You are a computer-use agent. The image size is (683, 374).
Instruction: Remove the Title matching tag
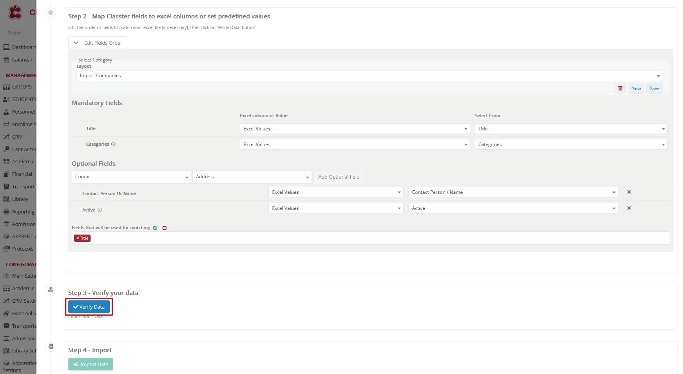(x=78, y=238)
